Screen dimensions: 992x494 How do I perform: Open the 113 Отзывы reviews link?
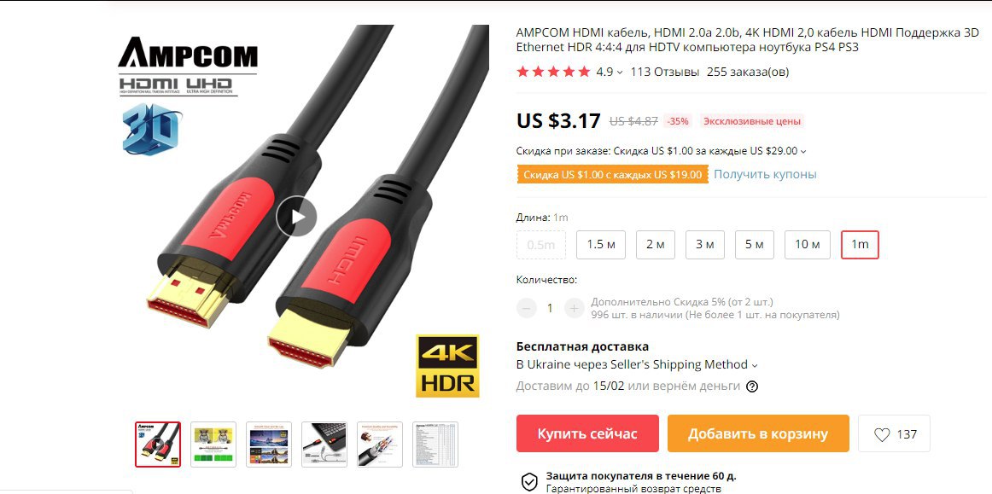[x=665, y=73]
